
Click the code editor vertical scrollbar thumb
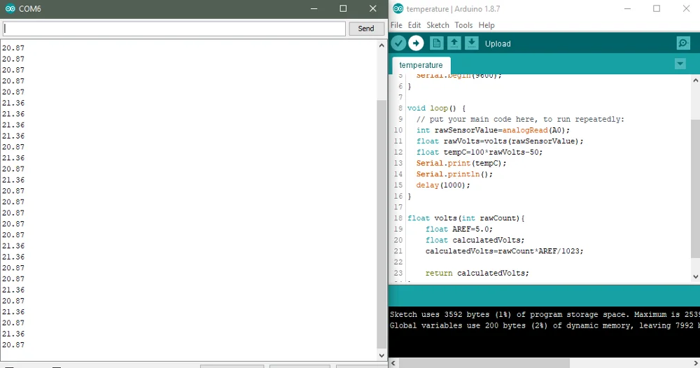[695, 188]
